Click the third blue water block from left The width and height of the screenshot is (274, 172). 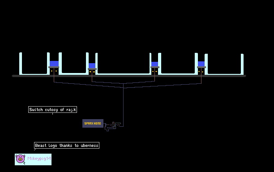coord(154,64)
